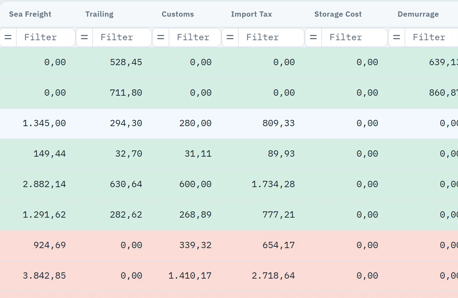Focus the Customs filter input

(x=195, y=37)
